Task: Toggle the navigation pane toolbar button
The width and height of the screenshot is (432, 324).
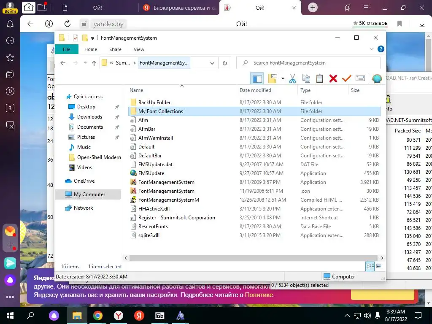Action: pyautogui.click(x=257, y=79)
